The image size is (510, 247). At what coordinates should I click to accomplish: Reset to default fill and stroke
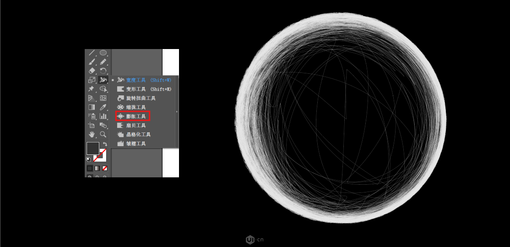[88, 159]
